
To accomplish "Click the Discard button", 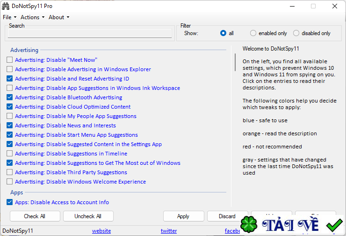I will pos(227,216).
